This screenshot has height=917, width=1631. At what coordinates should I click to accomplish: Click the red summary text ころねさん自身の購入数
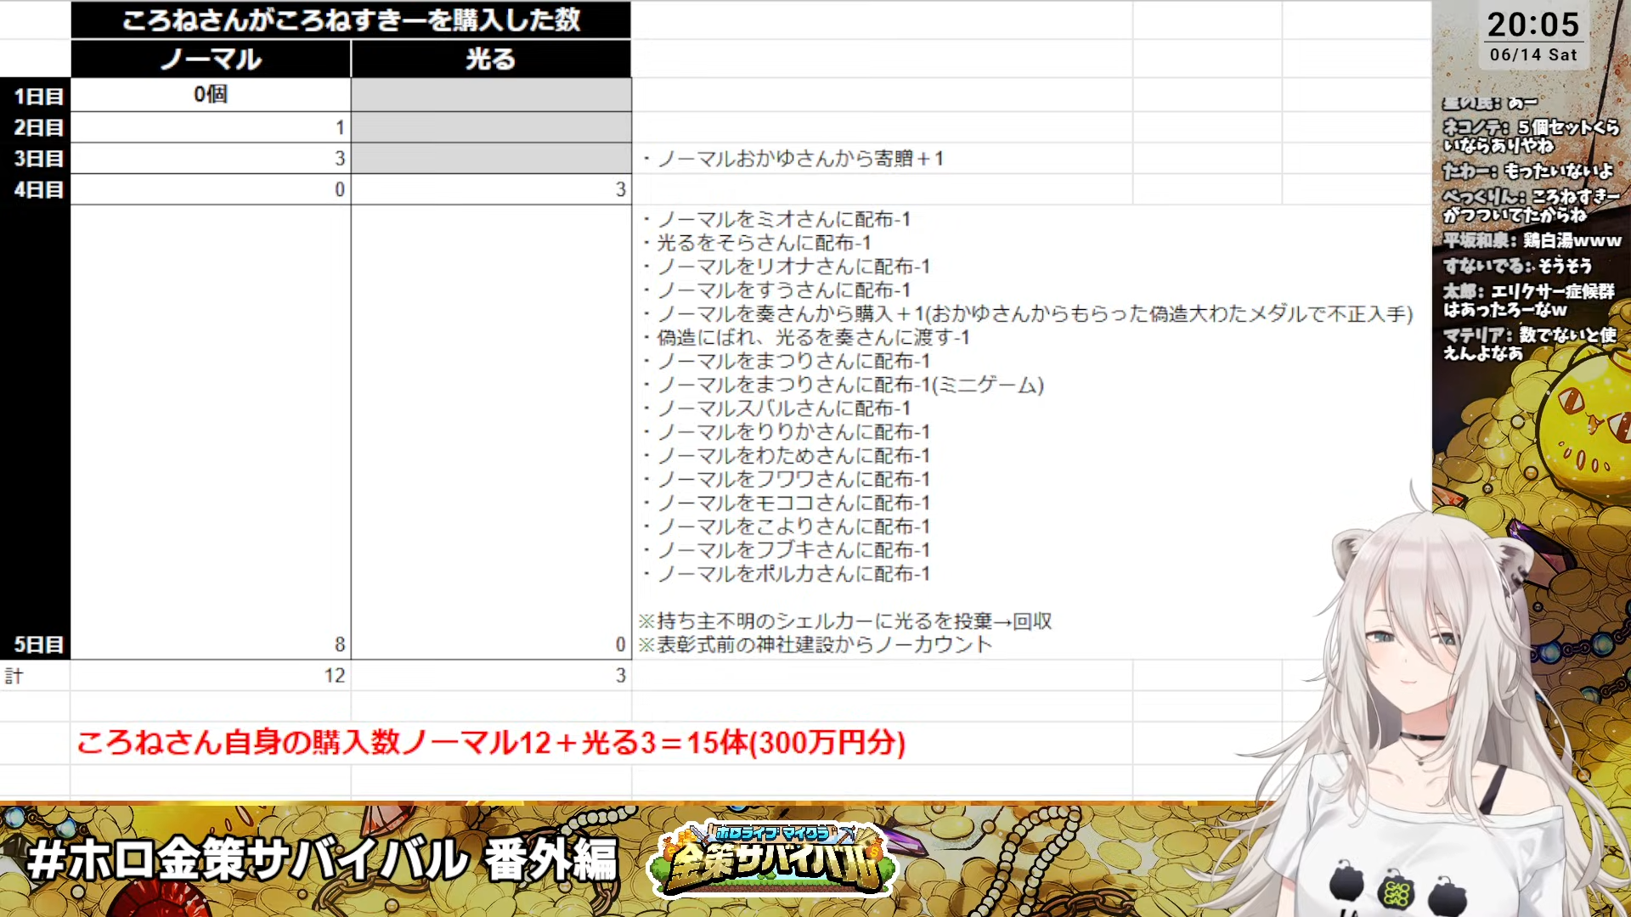click(491, 743)
